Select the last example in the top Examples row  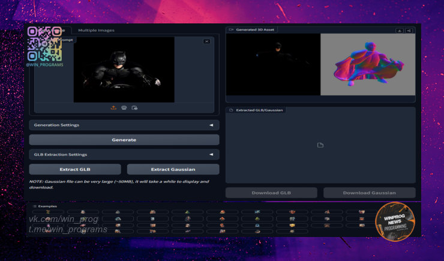(x=362, y=212)
